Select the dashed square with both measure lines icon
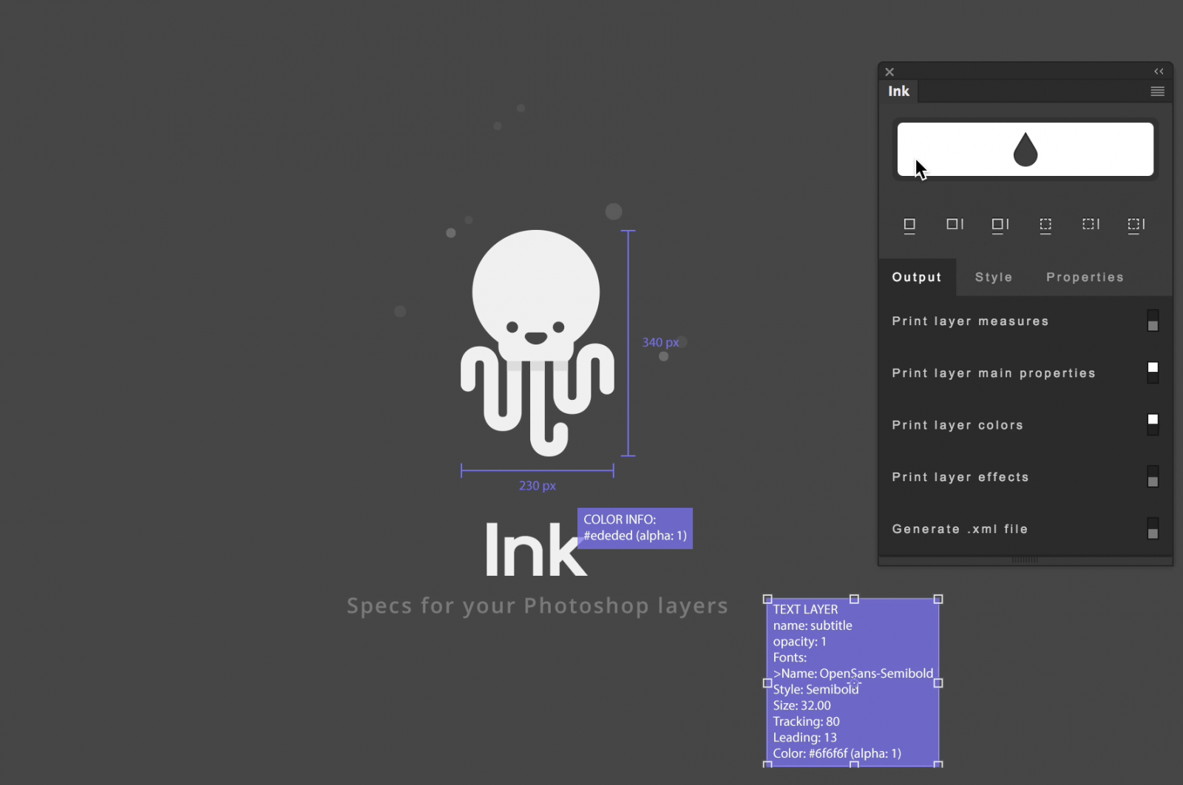 click(1136, 225)
